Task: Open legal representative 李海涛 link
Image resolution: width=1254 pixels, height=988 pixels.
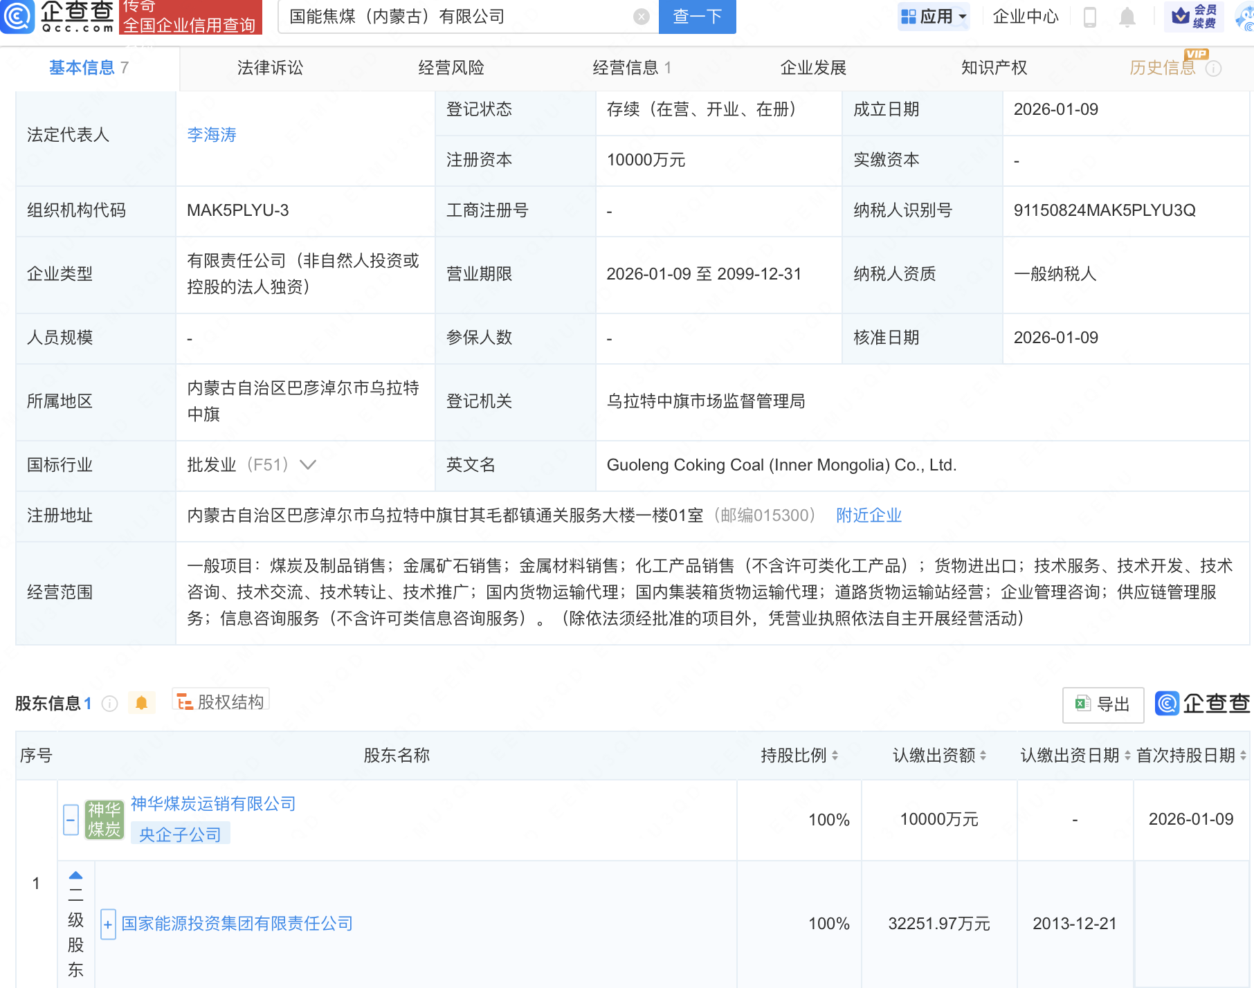Action: [x=212, y=135]
